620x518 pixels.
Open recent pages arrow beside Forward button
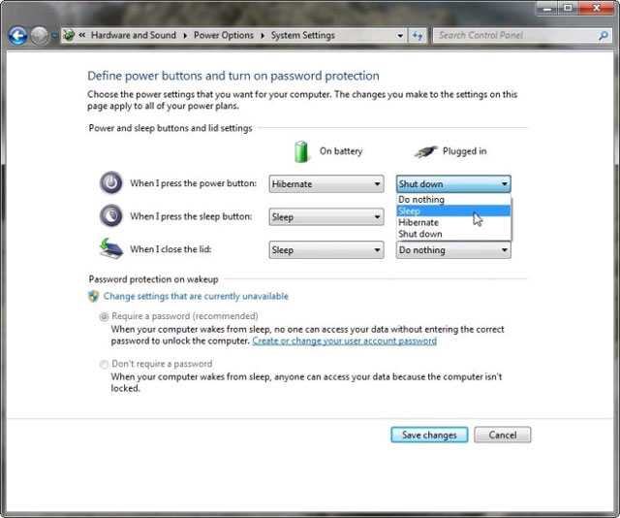(x=54, y=36)
